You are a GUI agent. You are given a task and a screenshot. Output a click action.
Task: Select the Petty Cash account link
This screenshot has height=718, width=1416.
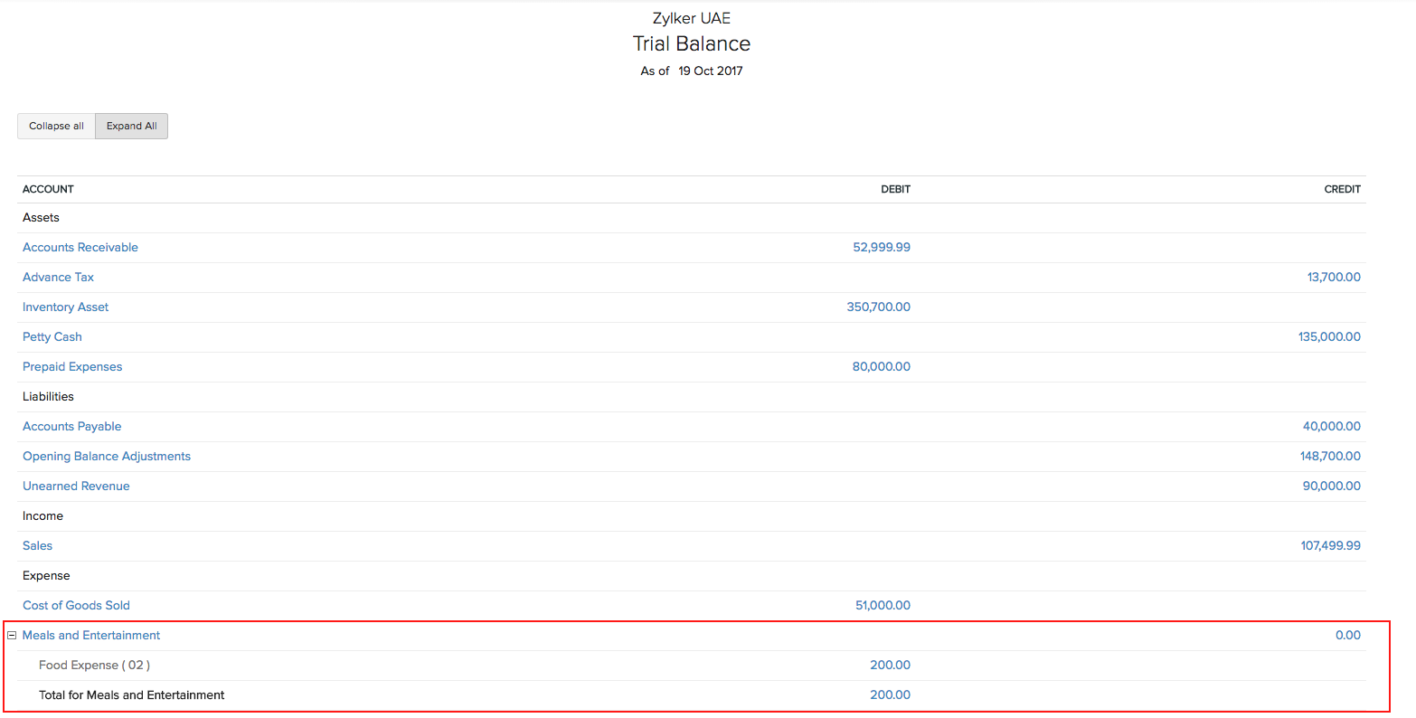[x=52, y=337]
